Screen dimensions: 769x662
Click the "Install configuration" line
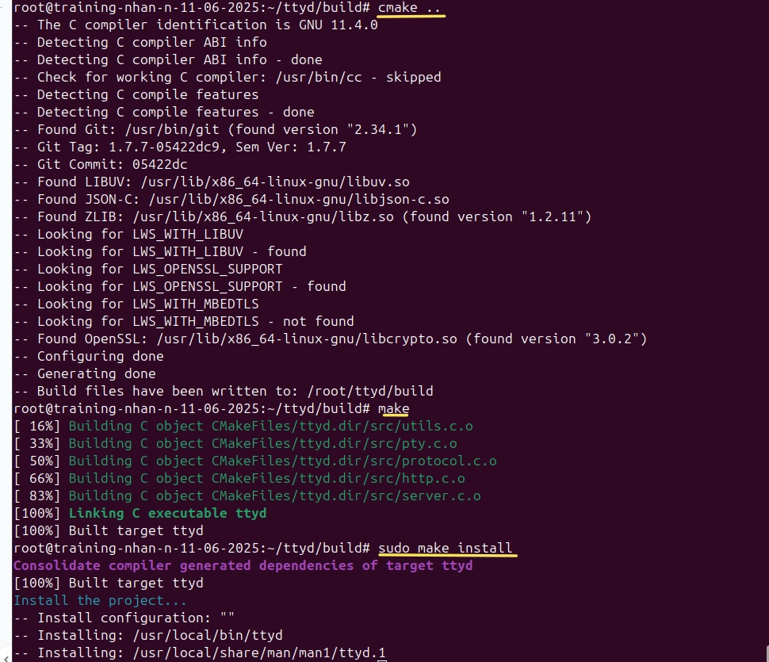coord(136,618)
